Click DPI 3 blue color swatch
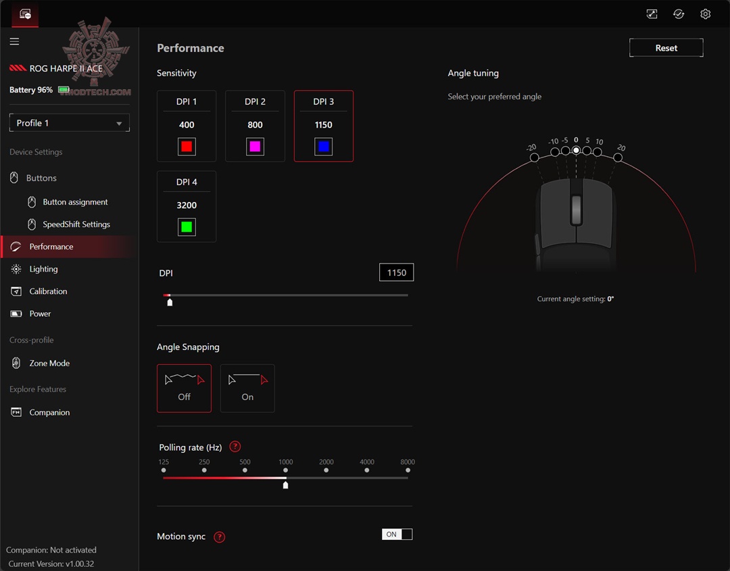This screenshot has width=730, height=571. [324, 147]
